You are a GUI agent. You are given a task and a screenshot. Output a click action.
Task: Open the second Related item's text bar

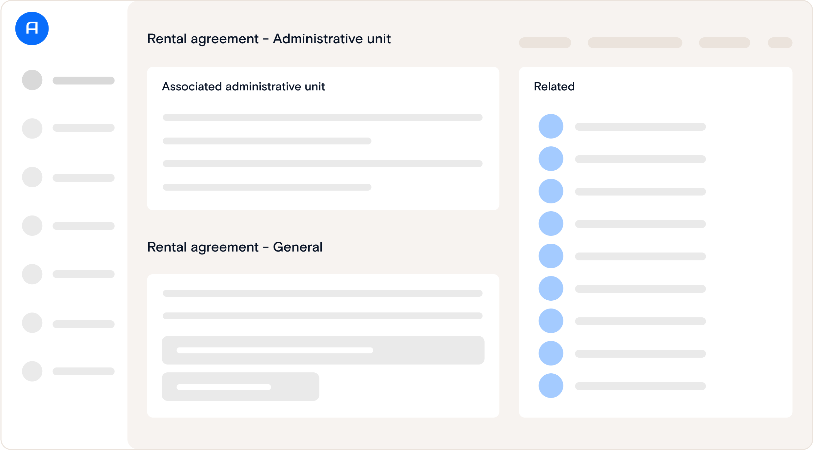tap(640, 159)
